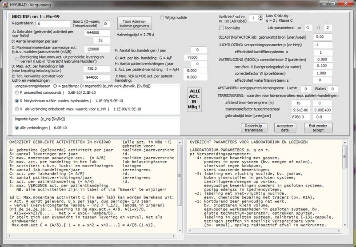Edit field F aantal lab.handelingen per jaar

coord(199,50)
